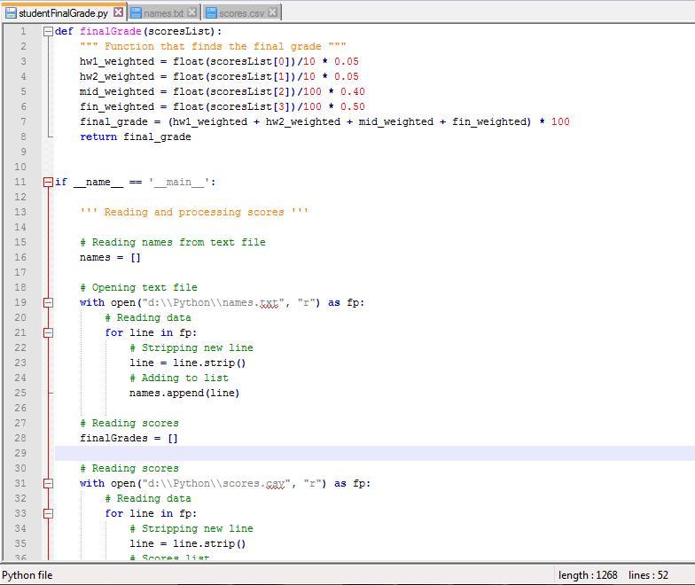Collapse the finalGrade function fold marker
Image resolution: width=695 pixels, height=585 pixels.
point(48,31)
